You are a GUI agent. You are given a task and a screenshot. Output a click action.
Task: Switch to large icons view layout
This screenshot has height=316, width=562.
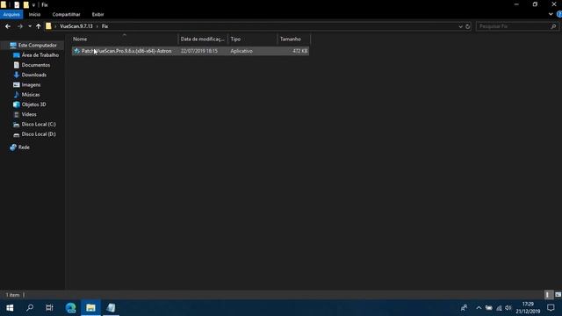[558, 295]
